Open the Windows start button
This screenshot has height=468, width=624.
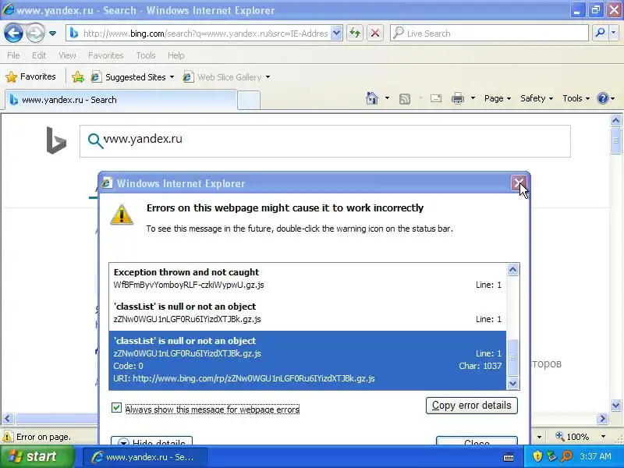[x=37, y=456]
